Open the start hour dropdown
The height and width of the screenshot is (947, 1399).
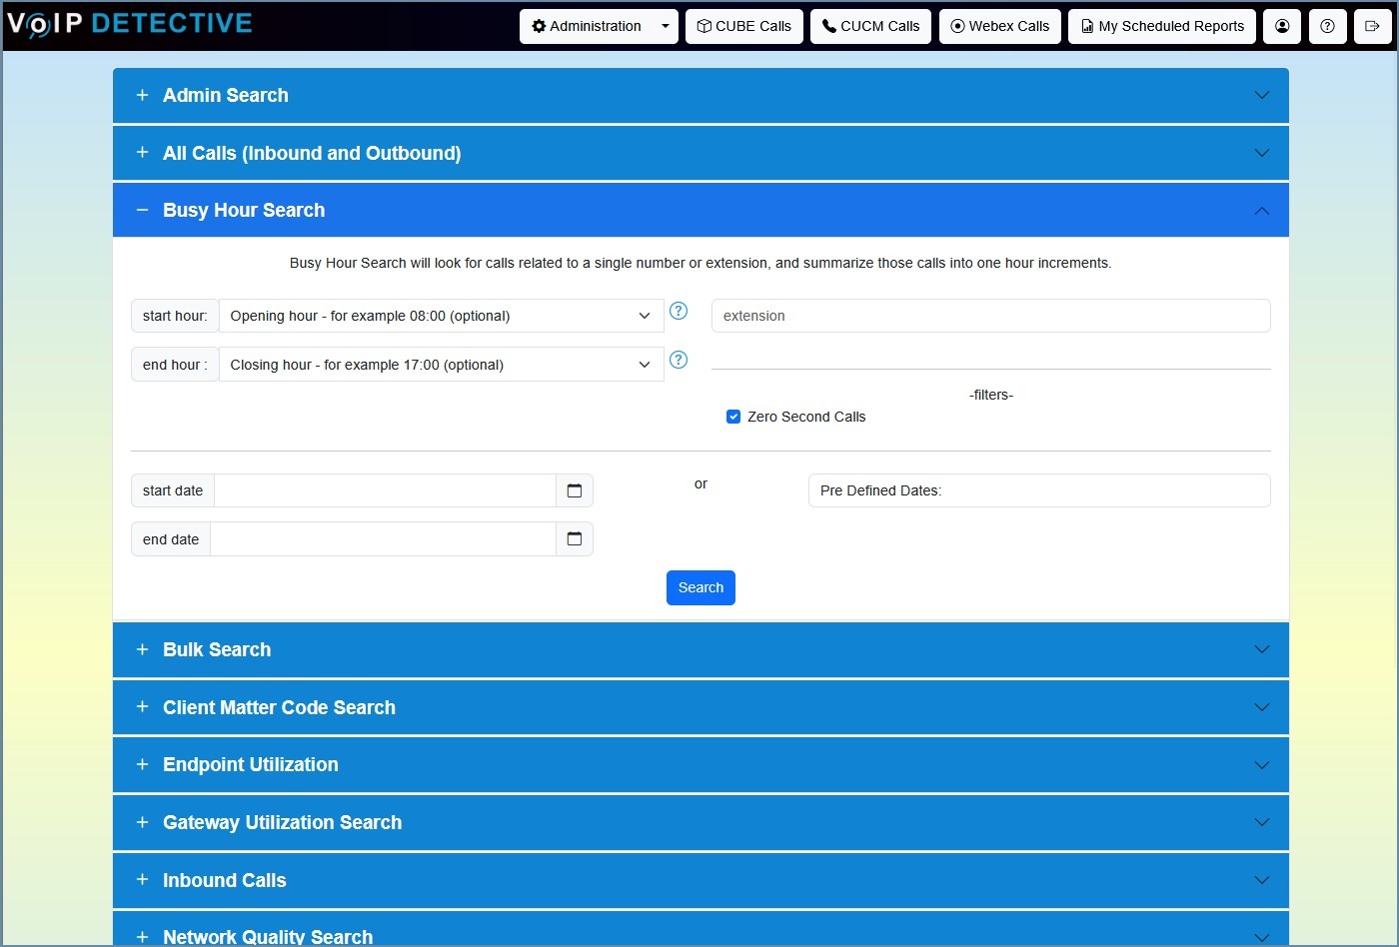[441, 316]
